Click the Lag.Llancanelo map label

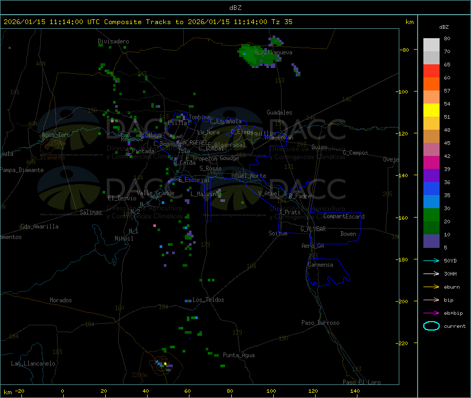pos(33,363)
